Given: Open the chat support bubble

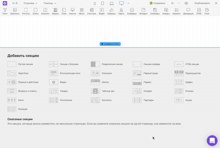Looking at the screenshot, I should [212, 140].
